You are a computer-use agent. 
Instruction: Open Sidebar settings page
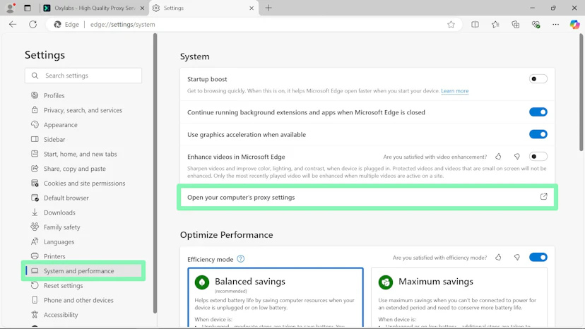click(x=54, y=139)
